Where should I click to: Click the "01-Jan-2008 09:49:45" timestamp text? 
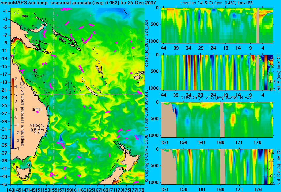[146, 110]
